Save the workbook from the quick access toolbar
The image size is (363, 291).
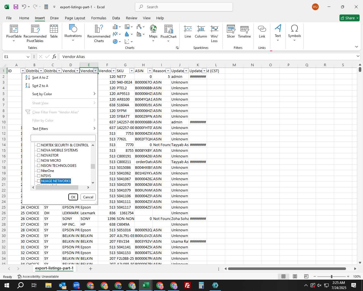pyautogui.click(x=16, y=7)
